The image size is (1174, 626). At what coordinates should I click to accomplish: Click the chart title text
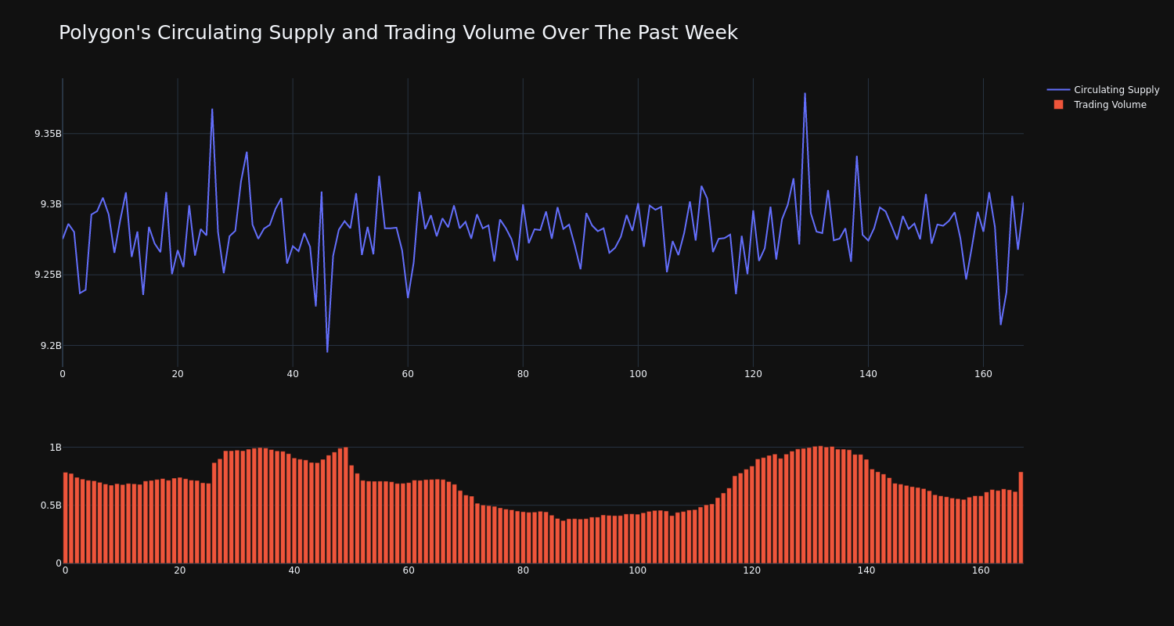tap(398, 33)
